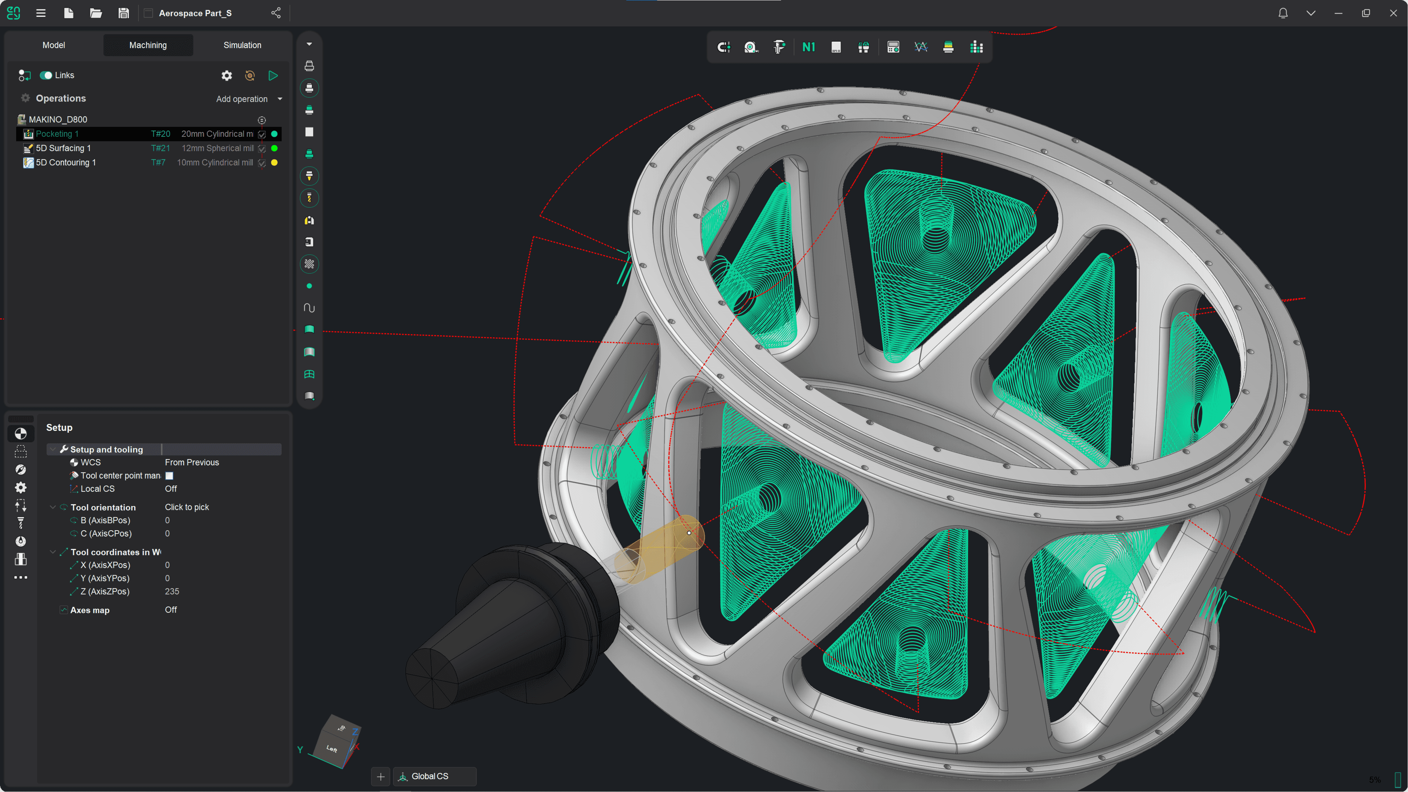Viewport: 1408px width, 792px height.
Task: Toggle the Links switch
Action: tap(46, 76)
